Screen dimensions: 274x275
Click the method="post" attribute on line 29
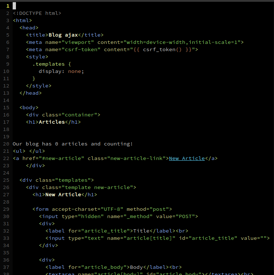(x=148, y=209)
